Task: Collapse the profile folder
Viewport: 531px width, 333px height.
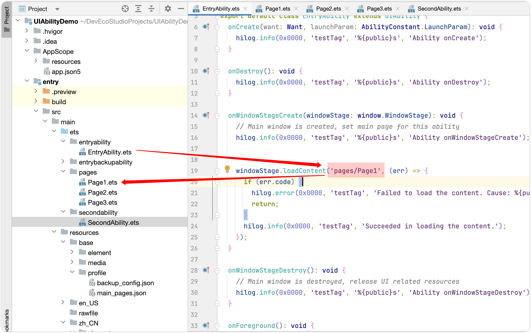Action: point(72,272)
